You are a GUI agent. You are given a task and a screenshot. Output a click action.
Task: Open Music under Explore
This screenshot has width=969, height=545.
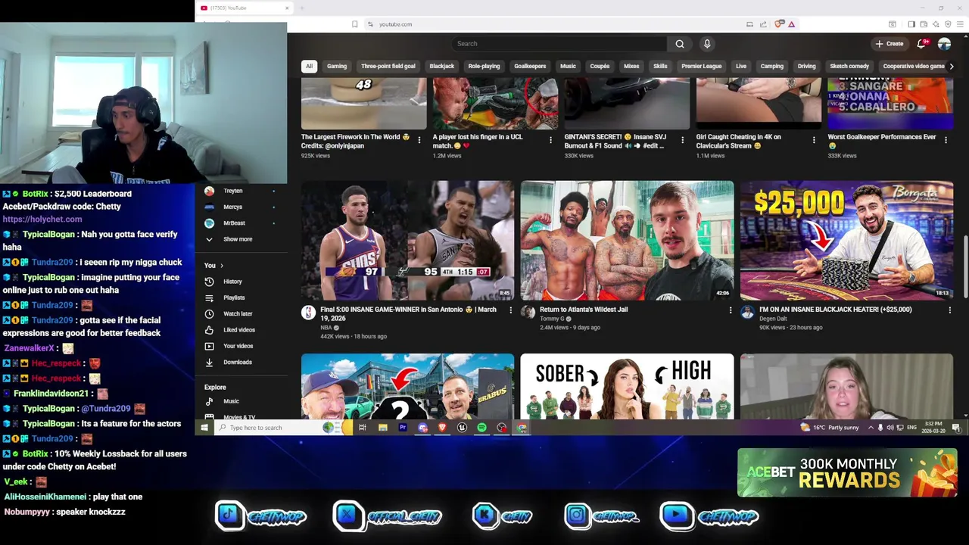pyautogui.click(x=231, y=401)
